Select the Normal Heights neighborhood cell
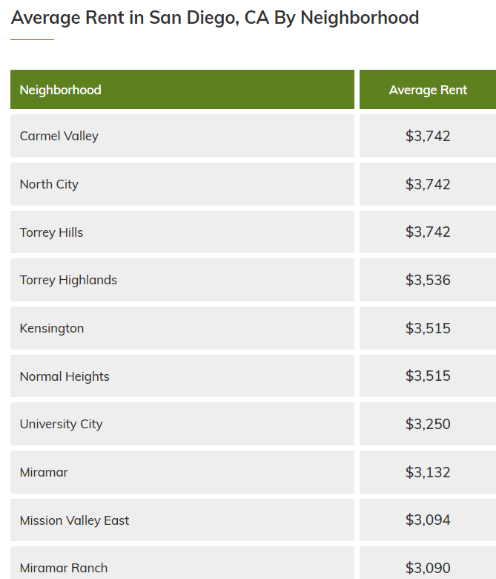The width and height of the screenshot is (496, 579). tap(182, 376)
